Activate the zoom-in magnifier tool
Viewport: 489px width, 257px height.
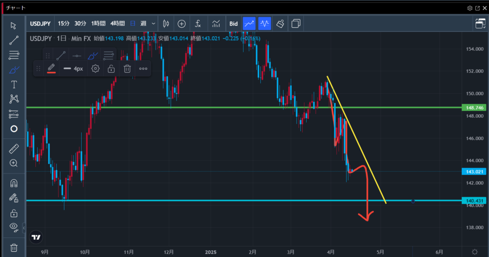pos(13,163)
